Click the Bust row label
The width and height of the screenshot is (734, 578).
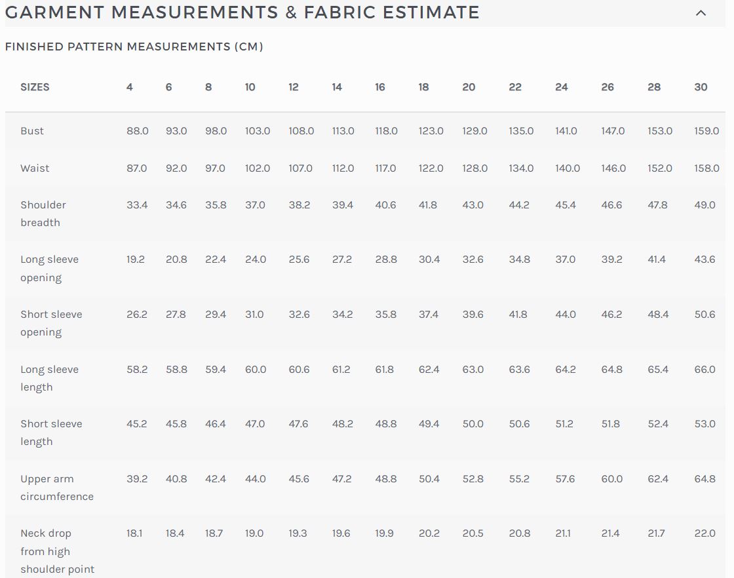[x=32, y=131]
